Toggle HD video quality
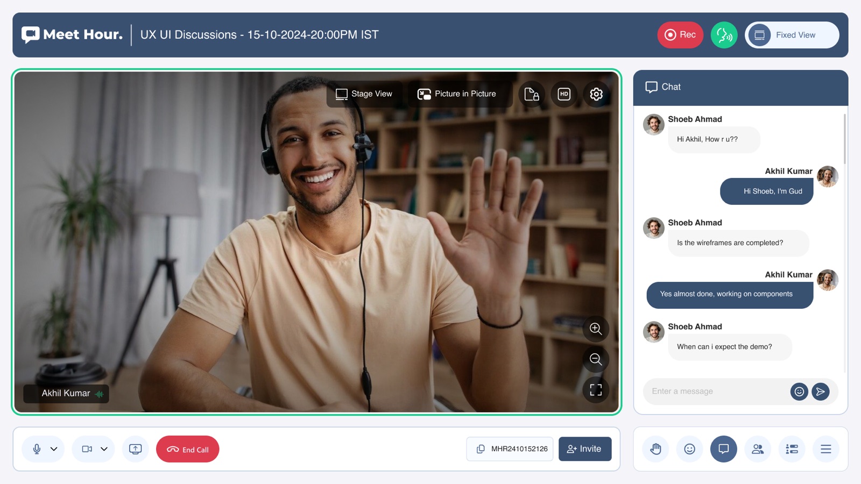The width and height of the screenshot is (861, 484). coord(564,94)
